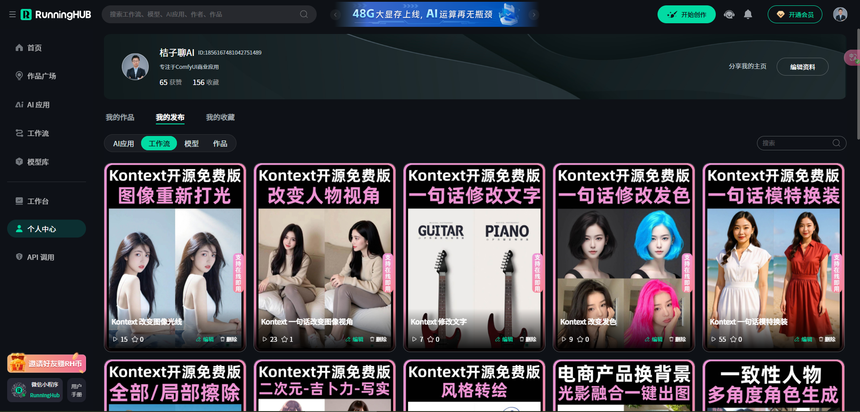Click 删除 on Kontext 一句话模特换装 card

827,339
